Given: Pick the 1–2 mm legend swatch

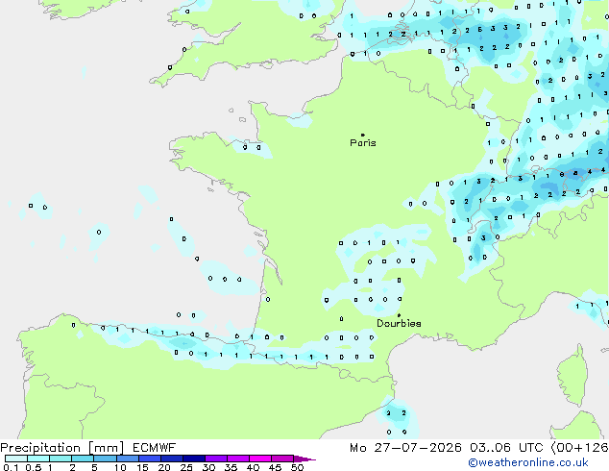Looking at the screenshot, I should click(61, 459).
